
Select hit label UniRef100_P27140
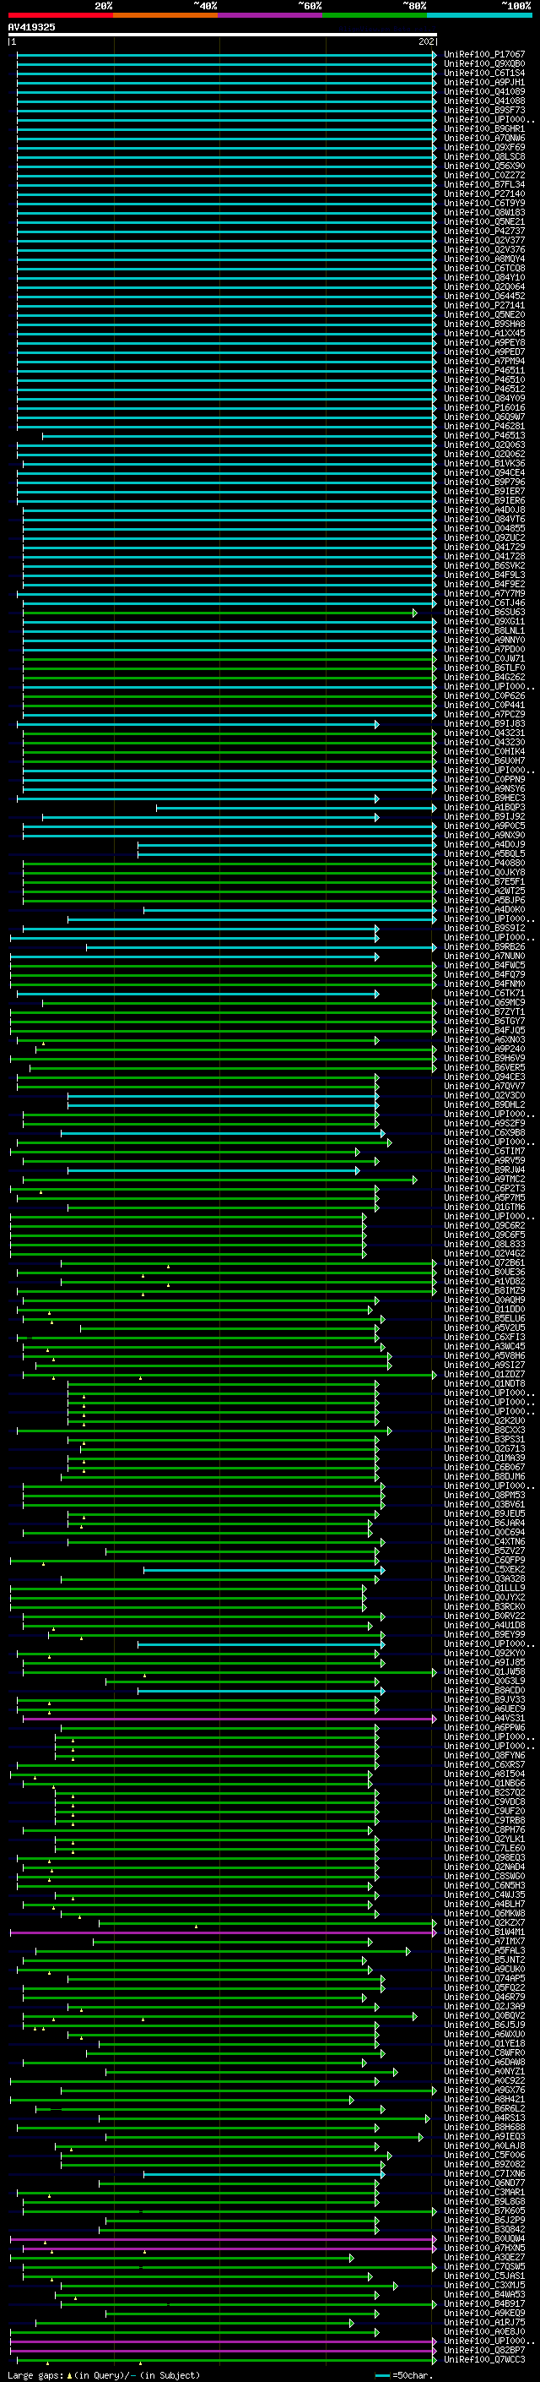click(484, 194)
